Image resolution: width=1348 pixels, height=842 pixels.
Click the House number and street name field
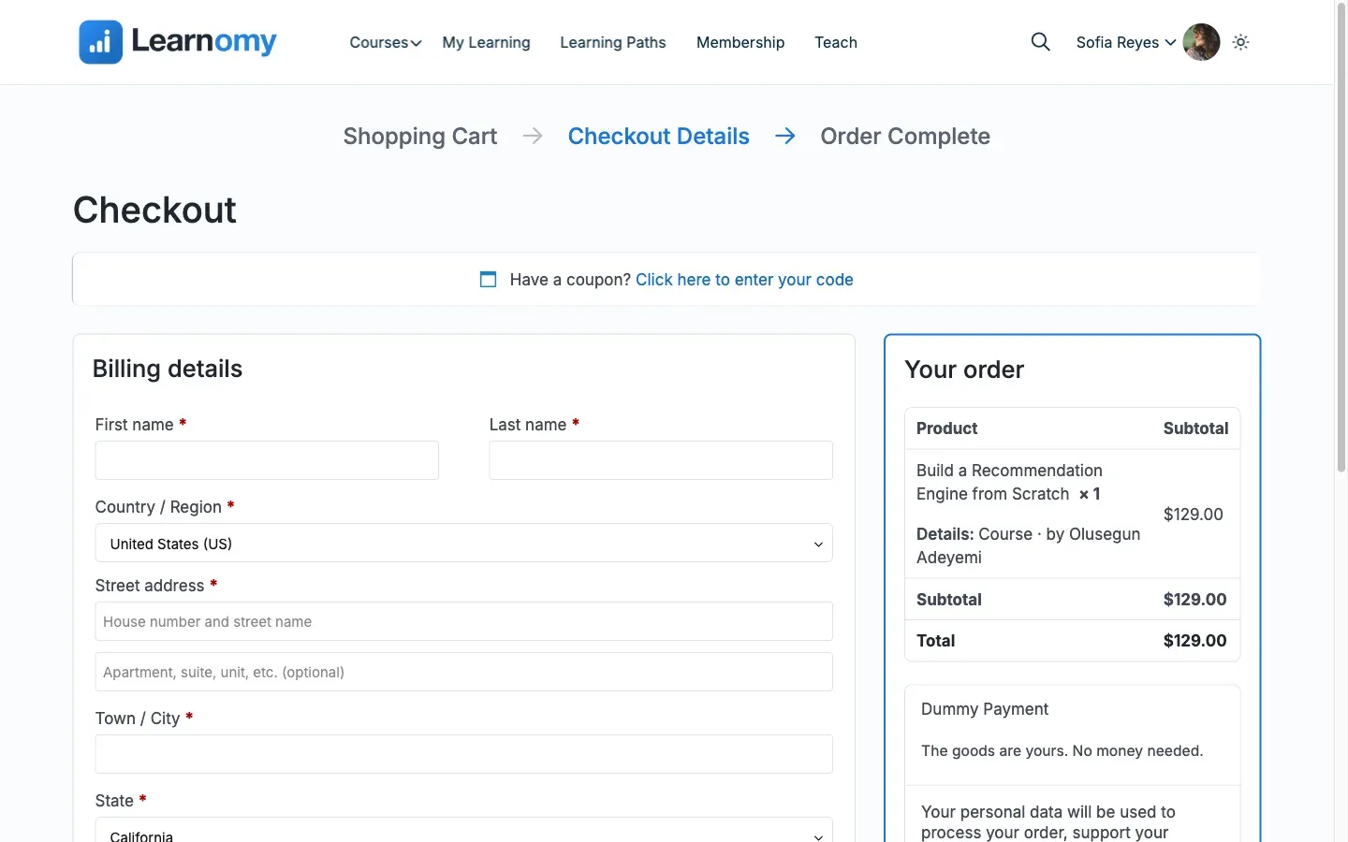[x=463, y=621]
